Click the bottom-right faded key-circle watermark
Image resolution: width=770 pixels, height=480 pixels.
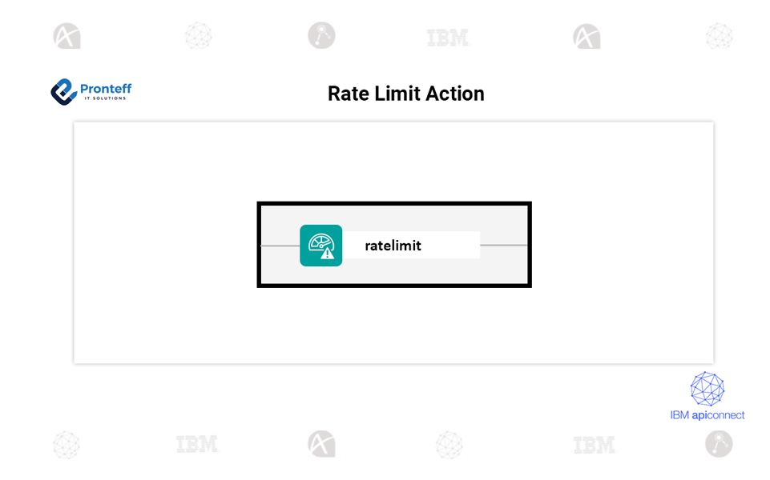pos(719,444)
